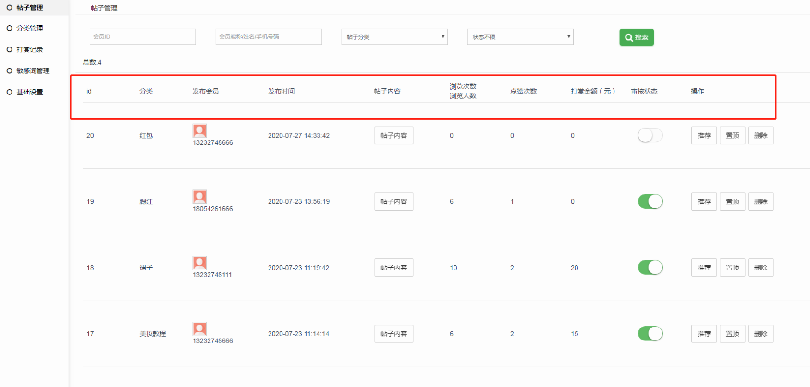Delete post 17 with 删除 button
The width and height of the screenshot is (810, 387).
[761, 334]
